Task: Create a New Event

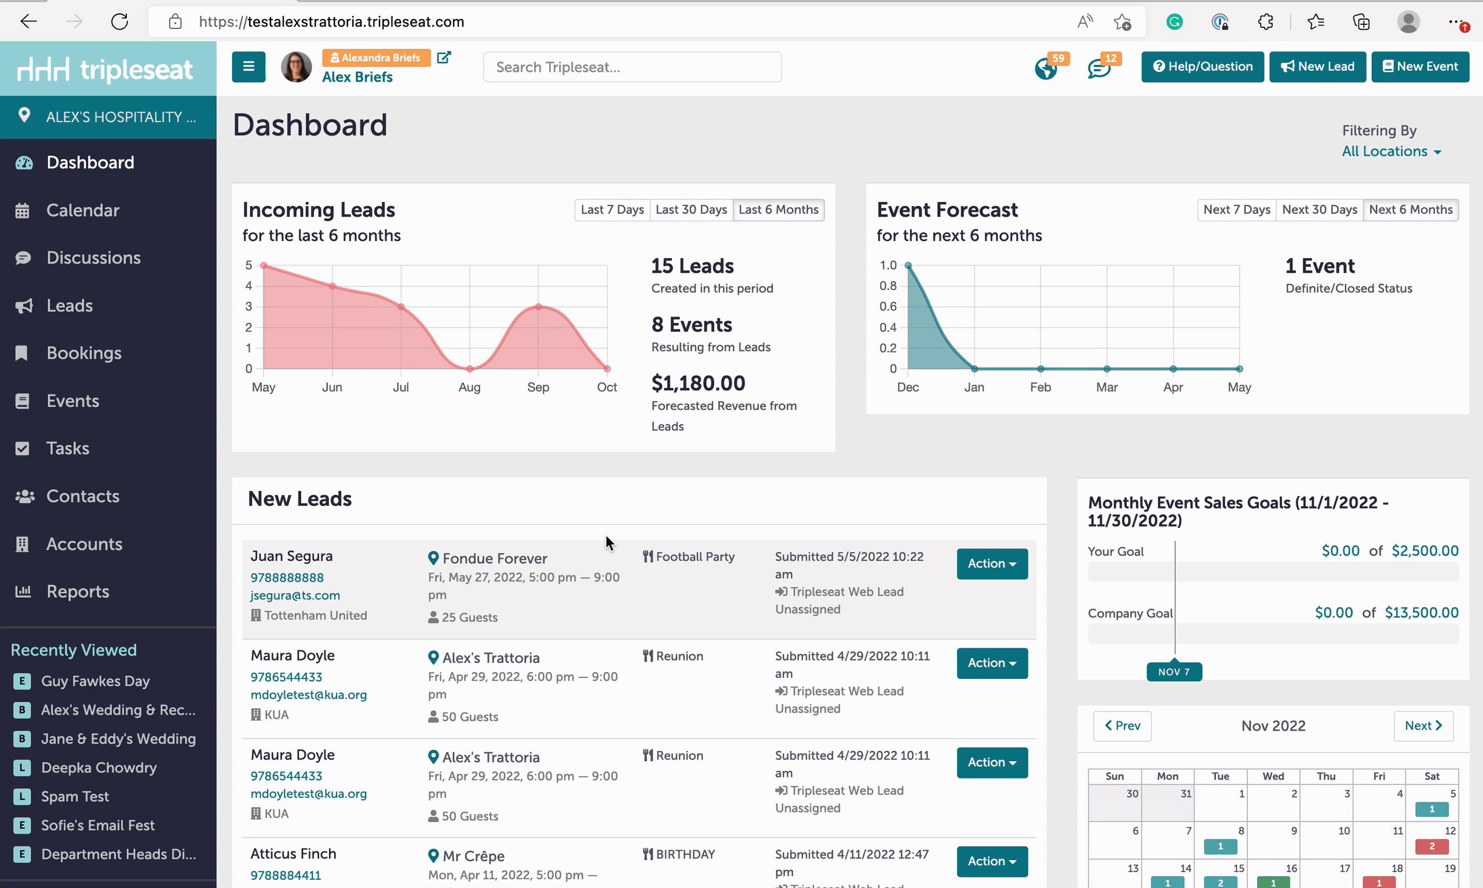Action: click(1420, 67)
